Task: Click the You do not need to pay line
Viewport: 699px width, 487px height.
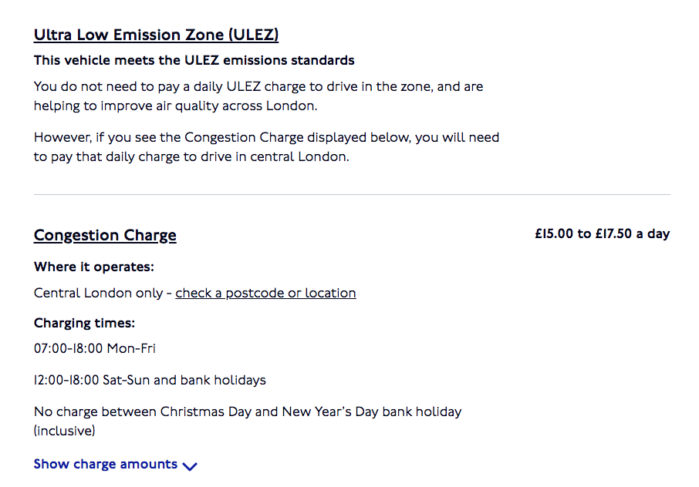Action: click(x=258, y=86)
